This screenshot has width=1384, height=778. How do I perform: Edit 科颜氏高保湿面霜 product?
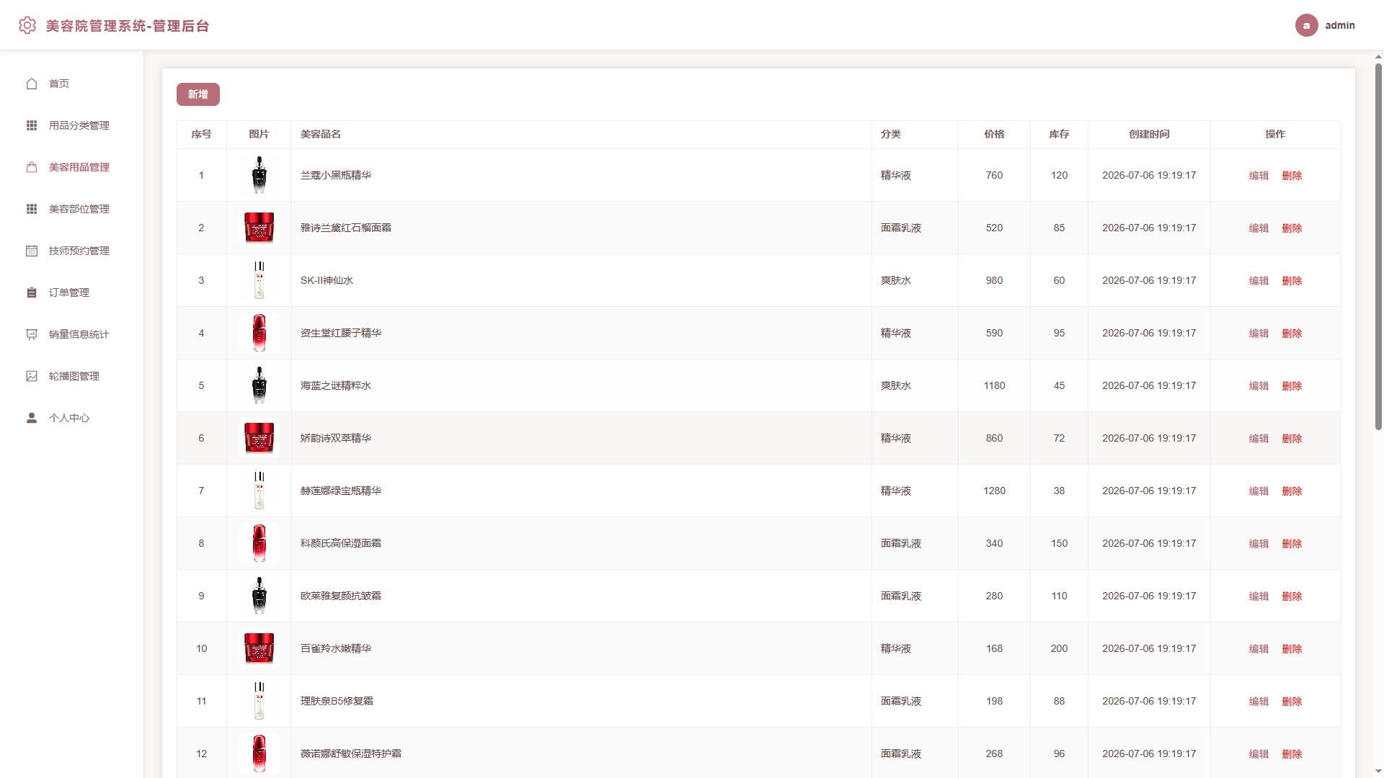(x=1259, y=544)
